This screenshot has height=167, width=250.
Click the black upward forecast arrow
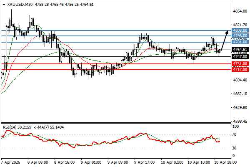pos(224,40)
